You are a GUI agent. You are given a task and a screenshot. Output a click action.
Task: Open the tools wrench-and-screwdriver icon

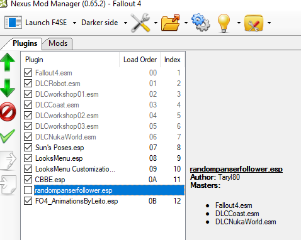140,23
